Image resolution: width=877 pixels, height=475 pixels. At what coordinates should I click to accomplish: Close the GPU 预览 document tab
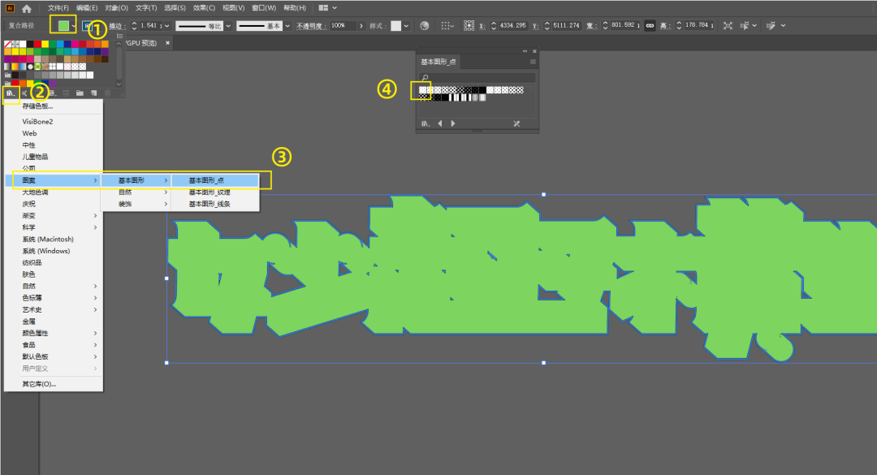pos(167,42)
